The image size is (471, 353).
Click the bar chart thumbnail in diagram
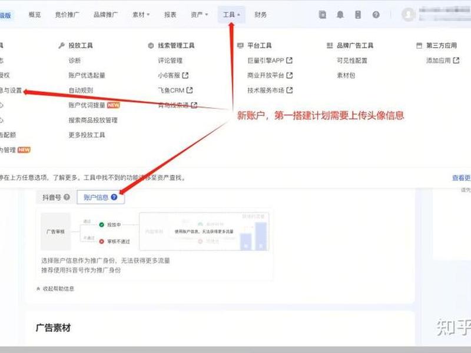tap(254, 237)
